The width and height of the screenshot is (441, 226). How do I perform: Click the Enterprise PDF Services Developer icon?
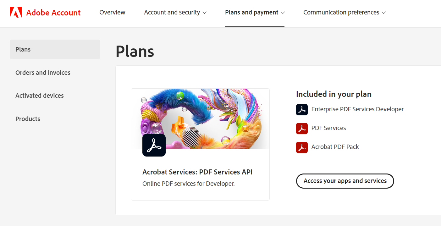pos(301,109)
